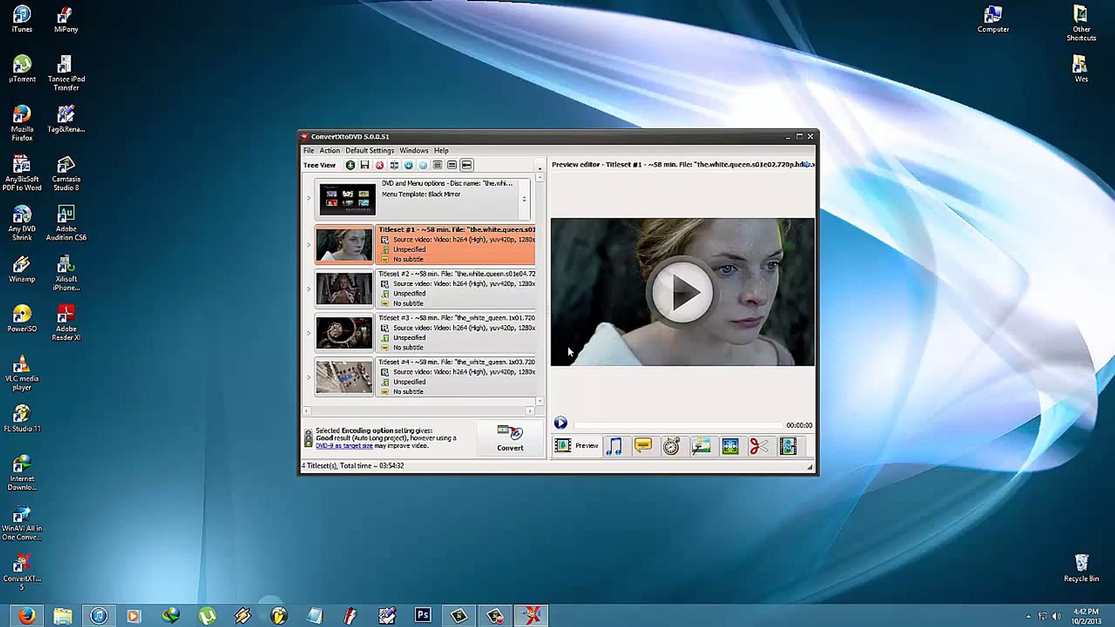Viewport: 1115px width, 627px height.
Task: Click the DVD-9 as target size link
Action: point(344,446)
